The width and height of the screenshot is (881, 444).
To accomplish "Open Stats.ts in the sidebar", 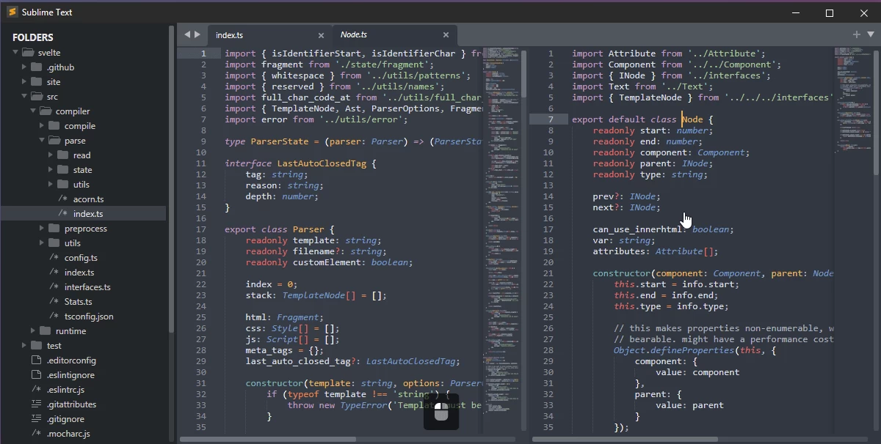I will (78, 302).
